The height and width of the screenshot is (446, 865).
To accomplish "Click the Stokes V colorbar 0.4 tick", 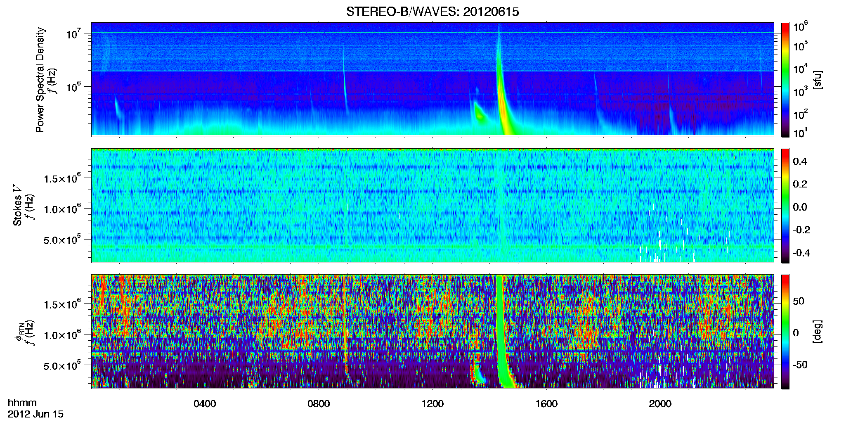I will (800, 161).
